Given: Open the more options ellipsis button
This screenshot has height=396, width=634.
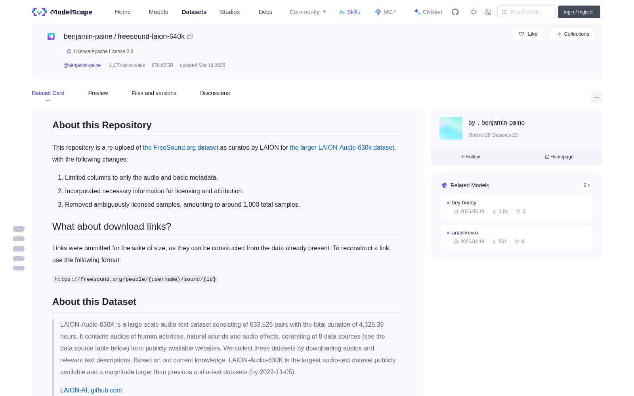Looking at the screenshot, I should pyautogui.click(x=597, y=97).
